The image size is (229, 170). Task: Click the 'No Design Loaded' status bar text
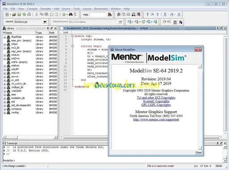click(x=14, y=166)
